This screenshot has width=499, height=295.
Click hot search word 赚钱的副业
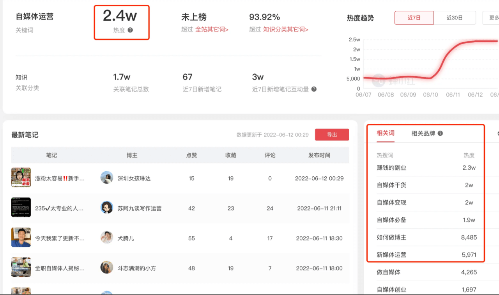[x=392, y=167]
